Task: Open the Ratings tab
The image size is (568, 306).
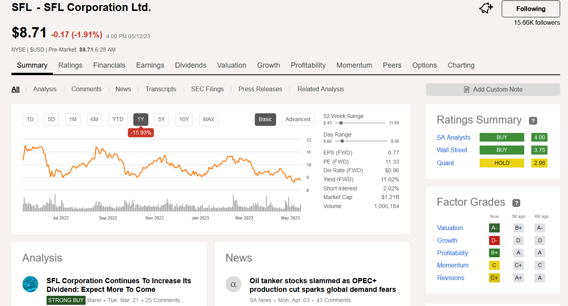Action: (x=70, y=65)
